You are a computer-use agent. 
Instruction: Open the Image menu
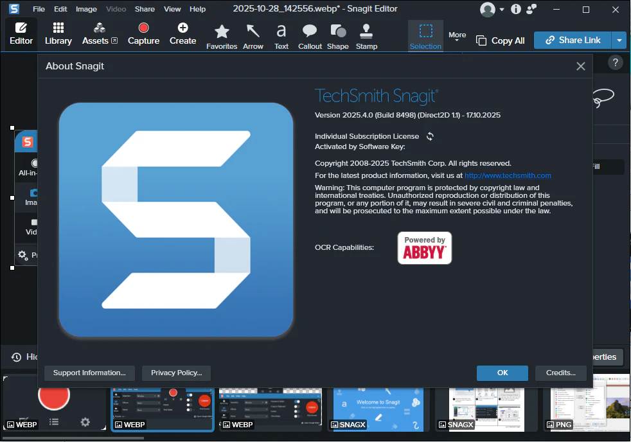(86, 9)
